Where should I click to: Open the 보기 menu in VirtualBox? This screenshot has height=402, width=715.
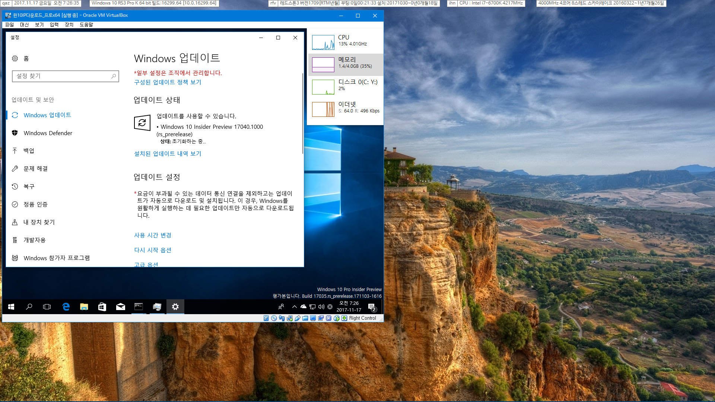point(39,25)
